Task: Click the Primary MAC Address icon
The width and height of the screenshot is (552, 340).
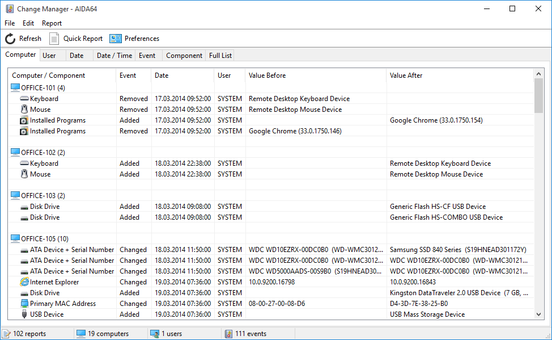Action: pos(24,303)
